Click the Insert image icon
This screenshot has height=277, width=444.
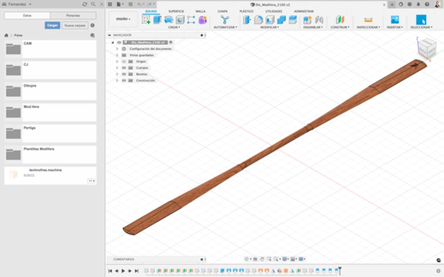(x=395, y=20)
